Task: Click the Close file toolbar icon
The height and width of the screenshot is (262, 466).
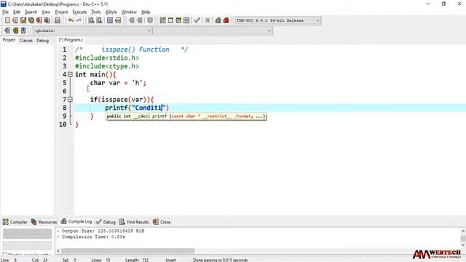Action: pos(39,20)
